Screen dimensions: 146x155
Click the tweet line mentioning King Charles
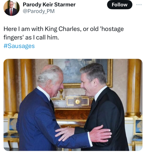click(64, 29)
